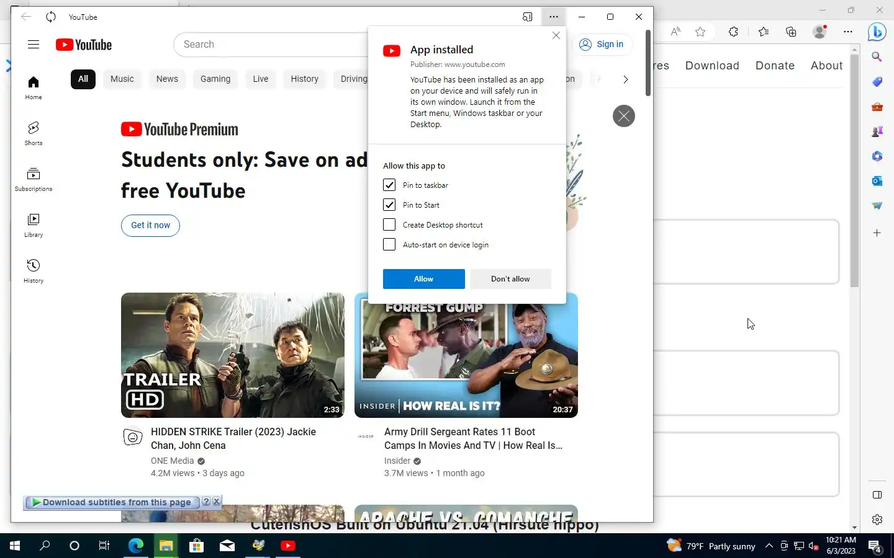Open the Games icon in the Edge sidebar
Viewport: 894px width, 558px height.
click(877, 131)
